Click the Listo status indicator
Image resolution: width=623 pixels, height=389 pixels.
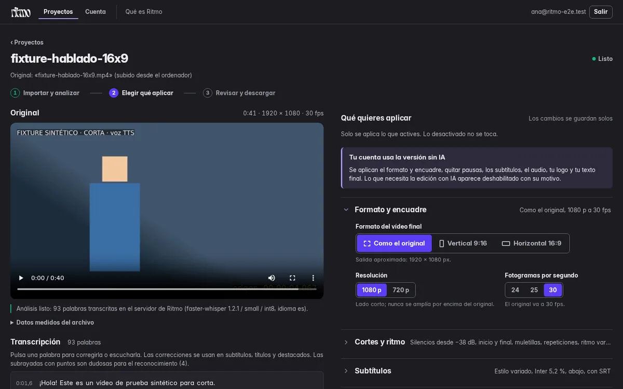pos(602,59)
